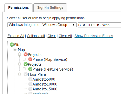Viewport: 121px width, 94px height.
Task: Click the green permission icon beside Site
Action: pyautogui.click(x=12, y=45)
